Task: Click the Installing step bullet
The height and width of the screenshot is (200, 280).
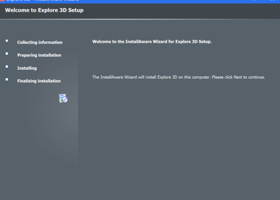Action: pos(7,67)
